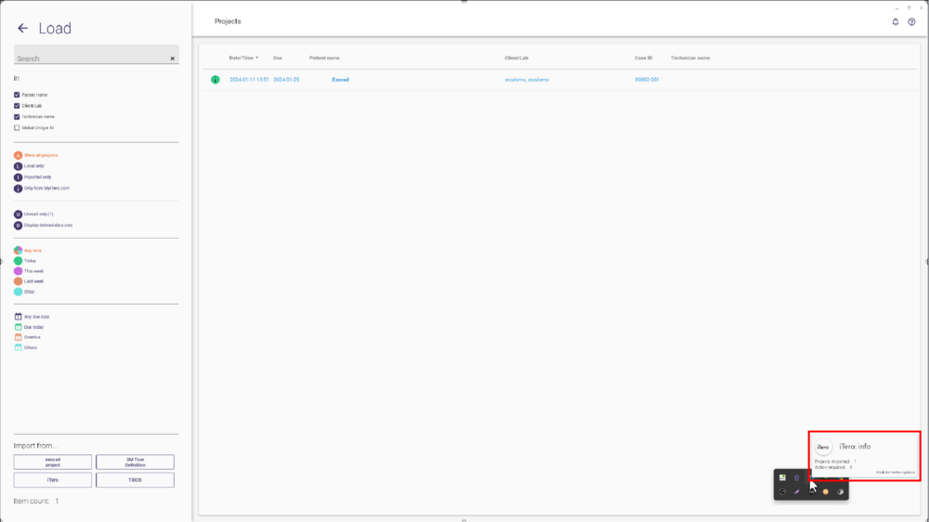This screenshot has width=929, height=522.
Task: Select the Show all projects filter
Action: pos(36,155)
